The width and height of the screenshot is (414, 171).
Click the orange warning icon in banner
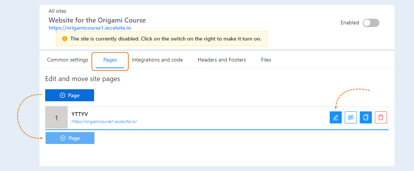(65, 39)
